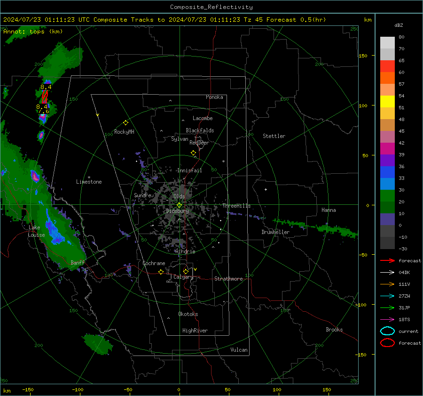Screen dimensions: 423x396
Task: Click the Okotoks label
Action: pyautogui.click(x=188, y=314)
